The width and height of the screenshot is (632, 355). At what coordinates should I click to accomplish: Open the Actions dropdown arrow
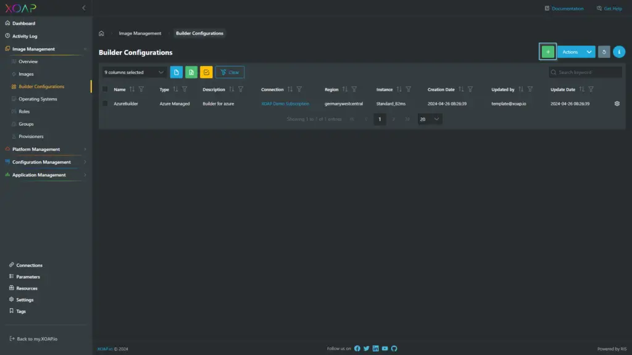[x=589, y=52]
